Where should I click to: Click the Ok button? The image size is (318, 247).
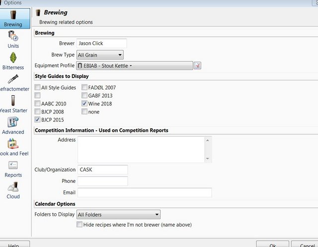273,245
